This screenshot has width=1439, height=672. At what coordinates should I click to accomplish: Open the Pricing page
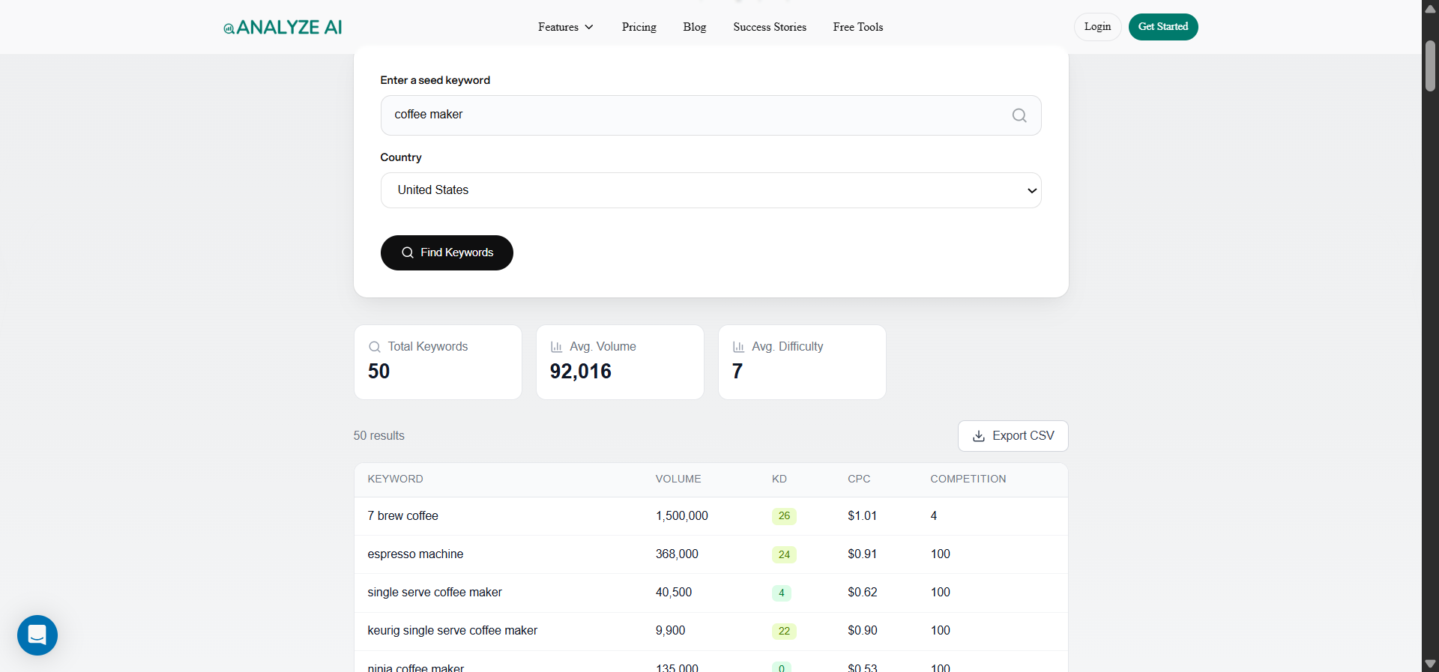pyautogui.click(x=639, y=27)
